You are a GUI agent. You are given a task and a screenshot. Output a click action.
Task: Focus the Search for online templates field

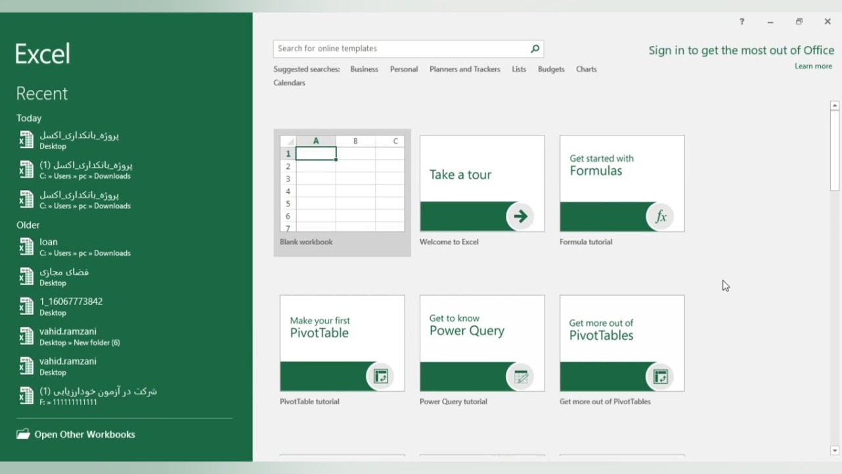point(401,49)
